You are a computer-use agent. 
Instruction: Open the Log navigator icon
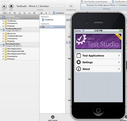point(34,13)
